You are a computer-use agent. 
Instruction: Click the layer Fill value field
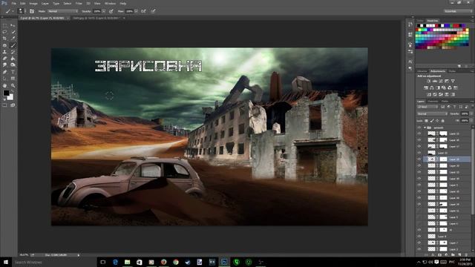point(465,121)
